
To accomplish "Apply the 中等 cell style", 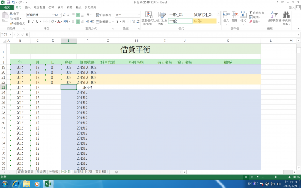I will pos(204,21).
